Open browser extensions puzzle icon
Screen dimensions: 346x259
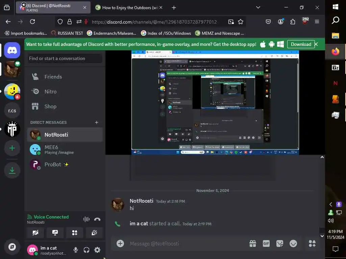coord(293,22)
